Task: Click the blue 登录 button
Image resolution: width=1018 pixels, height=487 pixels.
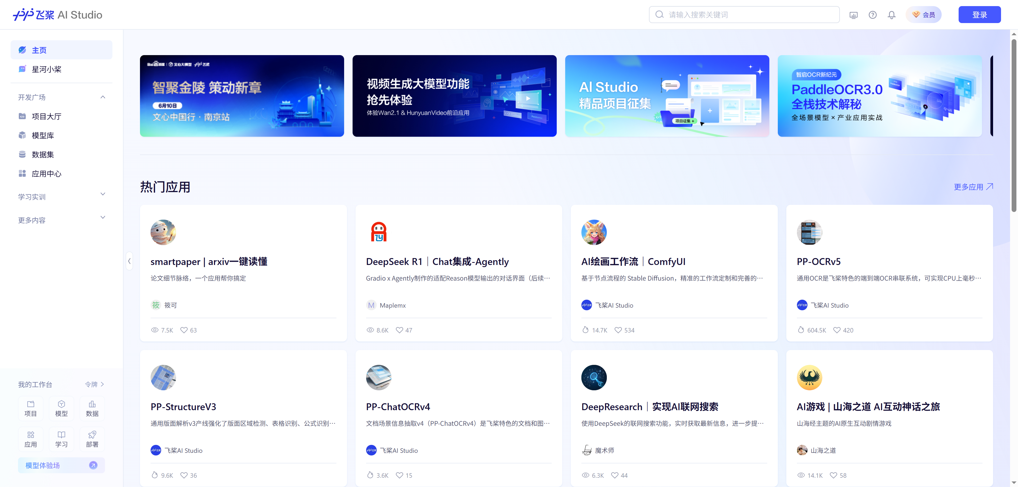Action: pos(979,15)
